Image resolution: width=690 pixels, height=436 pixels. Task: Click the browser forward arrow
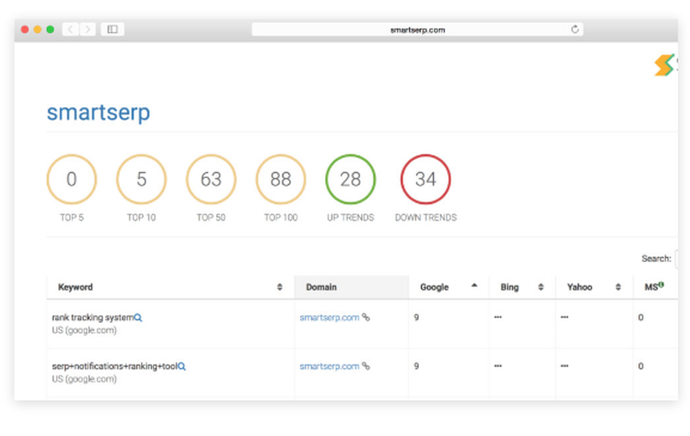tap(88, 30)
